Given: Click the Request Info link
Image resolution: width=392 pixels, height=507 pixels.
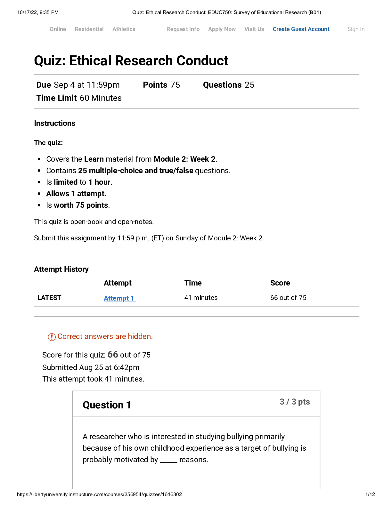Looking at the screenshot, I should point(183,29).
